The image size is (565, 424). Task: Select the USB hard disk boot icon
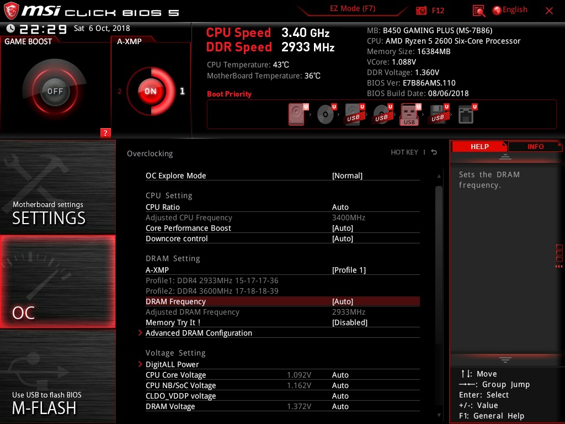click(354, 114)
